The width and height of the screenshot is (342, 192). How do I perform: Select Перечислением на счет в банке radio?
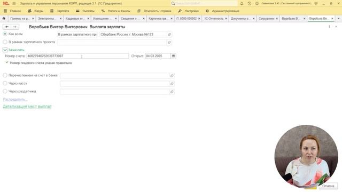point(5,75)
